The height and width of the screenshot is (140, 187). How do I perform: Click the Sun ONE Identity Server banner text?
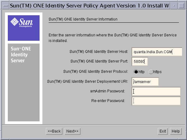(21, 55)
